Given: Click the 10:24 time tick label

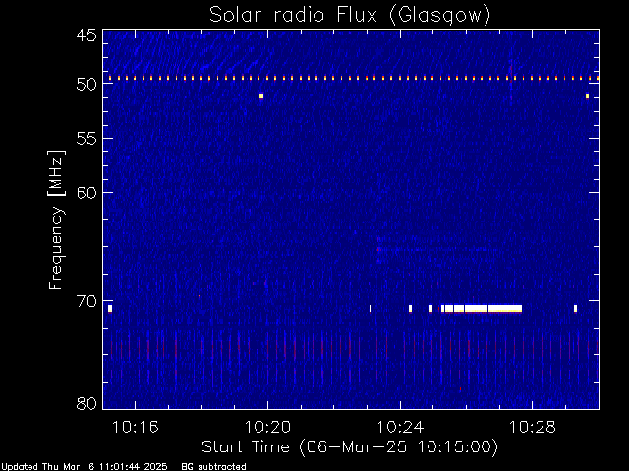Looking at the screenshot, I should pyautogui.click(x=400, y=427).
